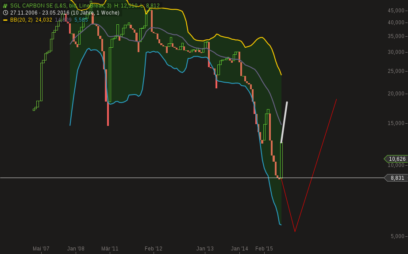This screenshot has height=254, width=408.
Task: Click the clock icon next to the date range
Action: 5,13
